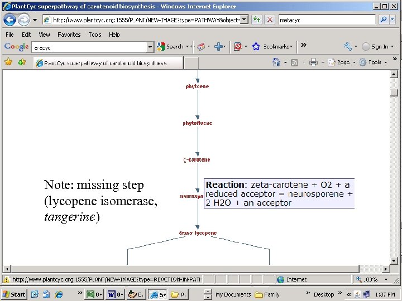Screen dimensions: 402x301
Task: Click the green Refresh page icon
Action: [257, 20]
